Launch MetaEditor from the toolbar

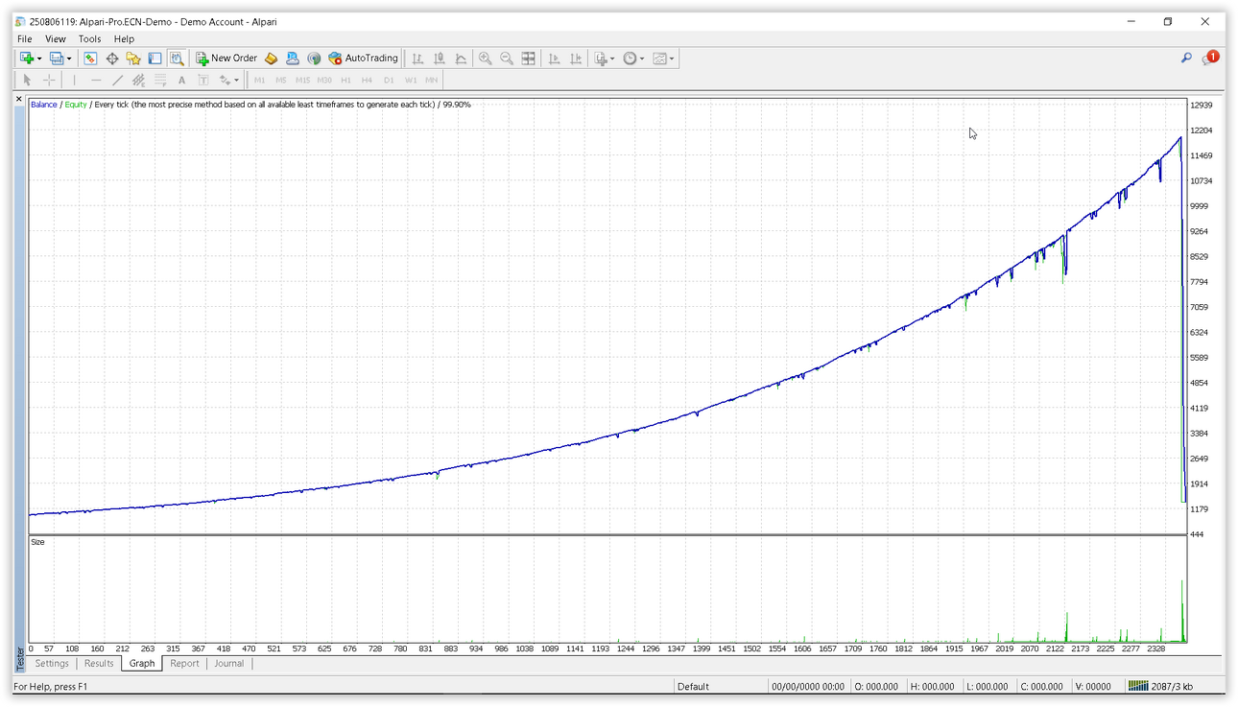(x=271, y=59)
